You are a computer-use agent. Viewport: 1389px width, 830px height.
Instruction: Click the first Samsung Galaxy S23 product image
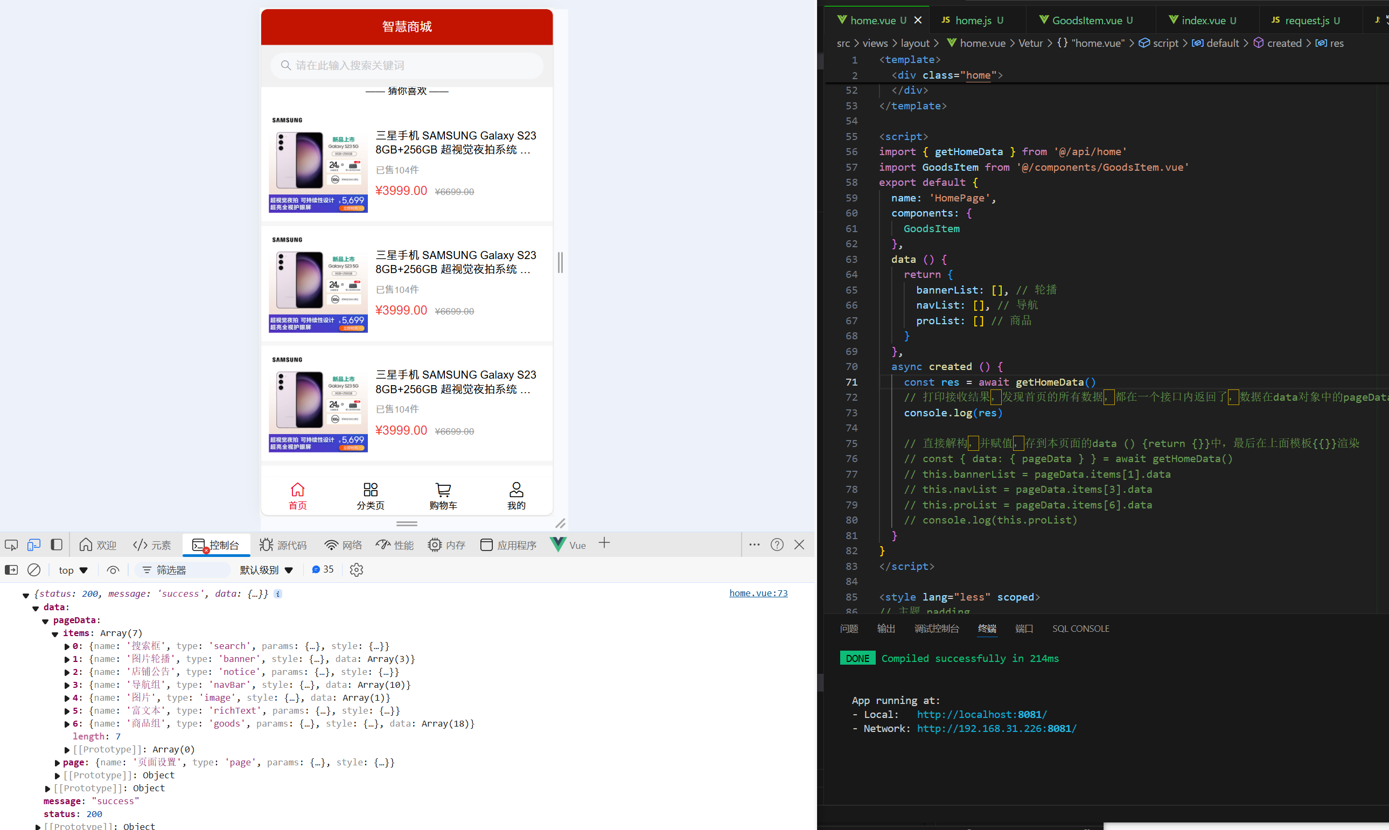point(318,164)
